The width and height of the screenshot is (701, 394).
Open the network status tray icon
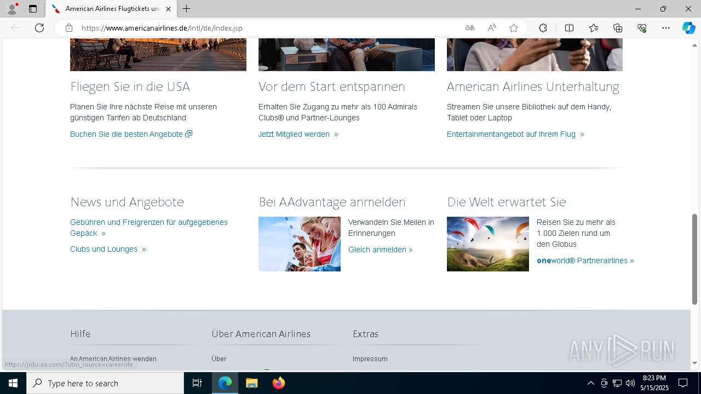point(617,383)
